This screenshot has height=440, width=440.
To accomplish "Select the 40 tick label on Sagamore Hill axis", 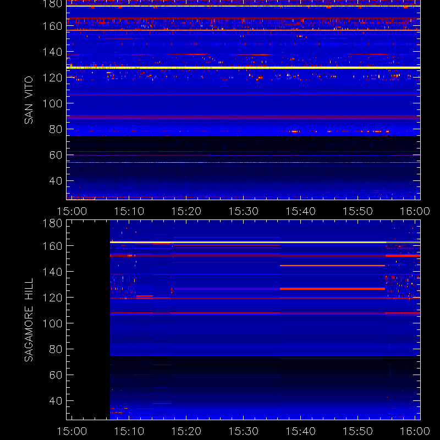I will click(56, 401).
